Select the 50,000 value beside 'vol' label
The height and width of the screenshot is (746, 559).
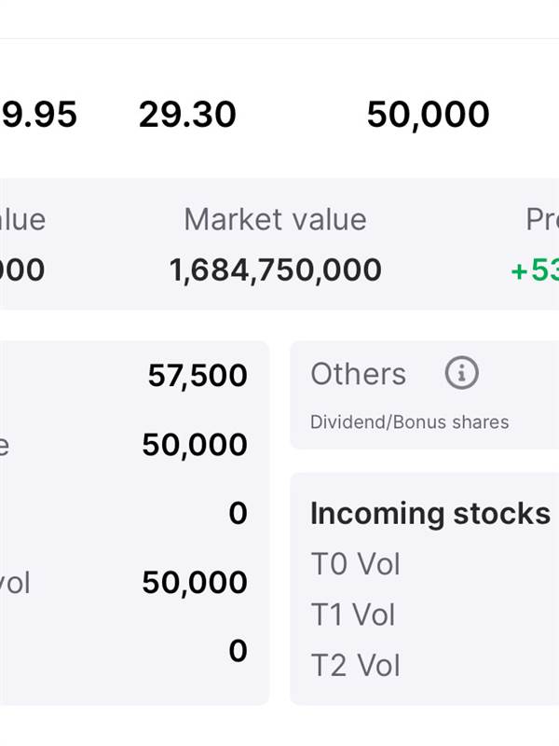tap(195, 582)
